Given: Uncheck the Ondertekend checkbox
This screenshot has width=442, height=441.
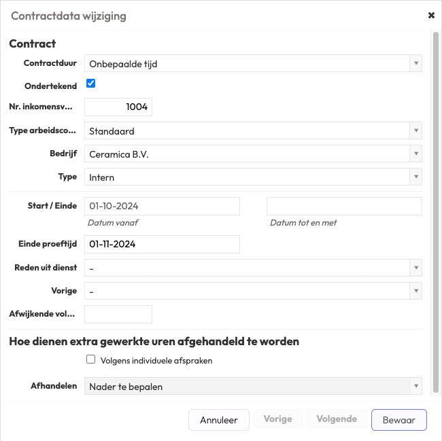Looking at the screenshot, I should click(x=90, y=84).
